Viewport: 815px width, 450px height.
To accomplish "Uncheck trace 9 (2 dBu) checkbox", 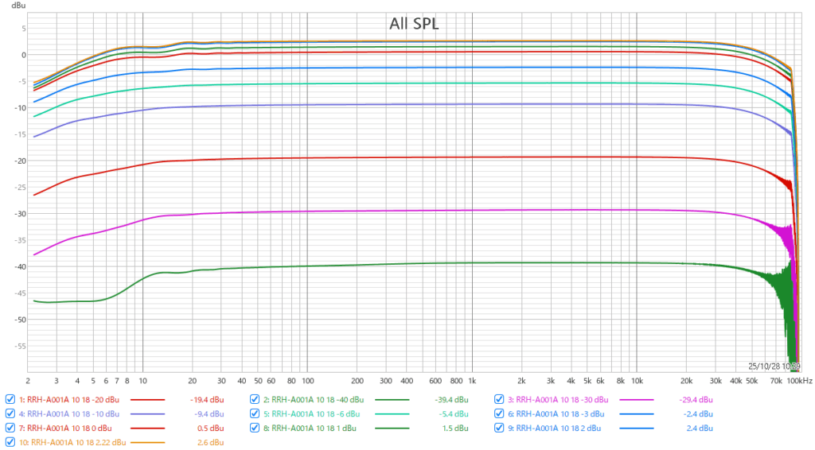I will [500, 428].
